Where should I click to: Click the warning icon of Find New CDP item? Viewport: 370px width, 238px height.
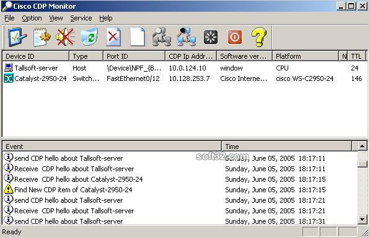coord(9,189)
